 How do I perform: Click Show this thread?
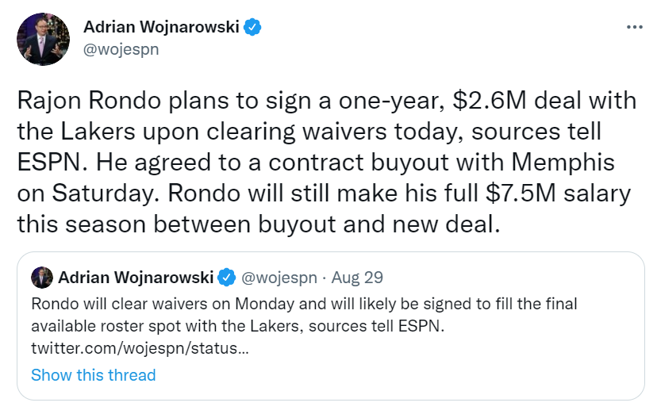tap(93, 375)
